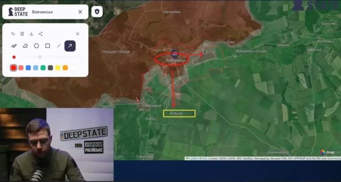Select the blue color swatch
This screenshot has width=341, height=182.
tap(28, 68)
